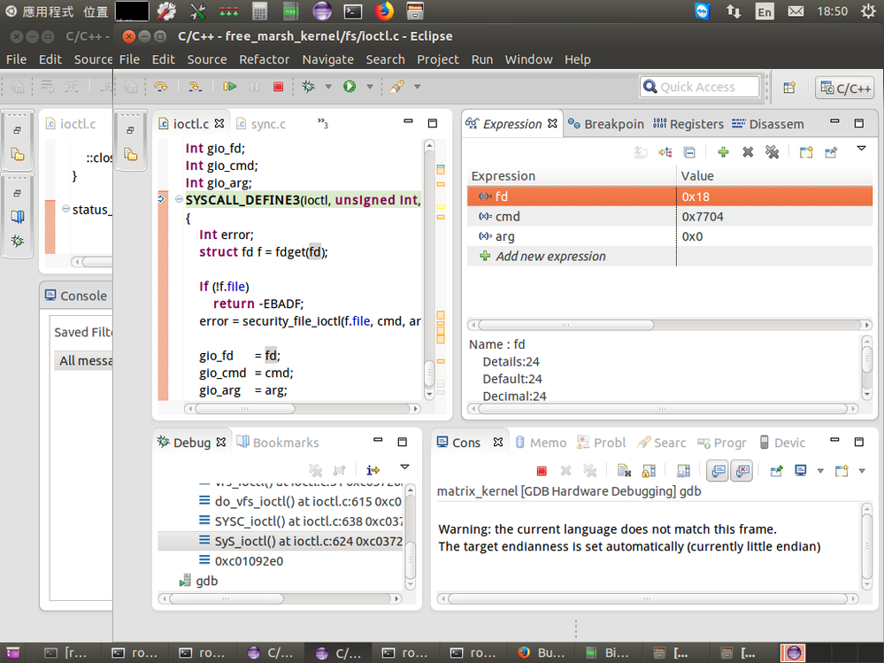Open Display Selected Console dropdown arrow
Image resolution: width=884 pixels, height=663 pixels.
point(820,471)
